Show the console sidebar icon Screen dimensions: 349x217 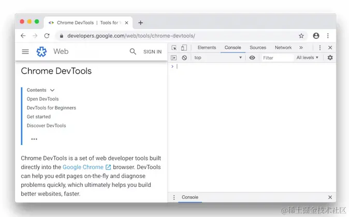[x=173, y=58]
